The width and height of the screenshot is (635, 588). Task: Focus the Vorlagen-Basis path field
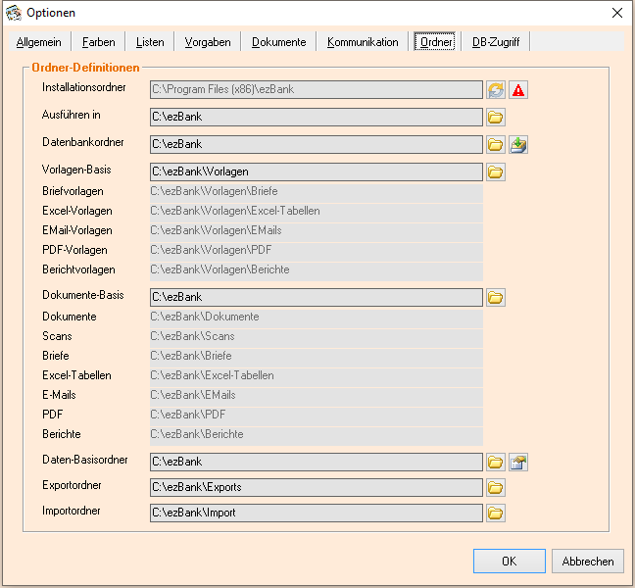tap(316, 172)
